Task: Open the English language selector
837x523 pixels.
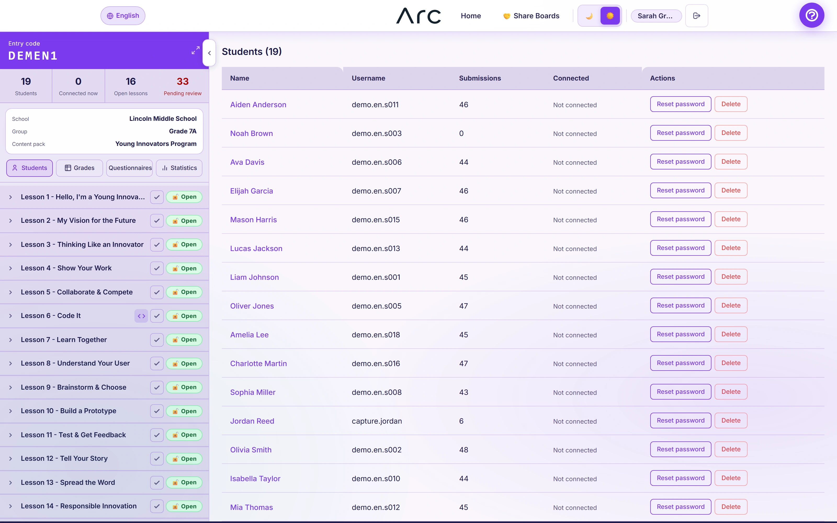Action: click(123, 16)
